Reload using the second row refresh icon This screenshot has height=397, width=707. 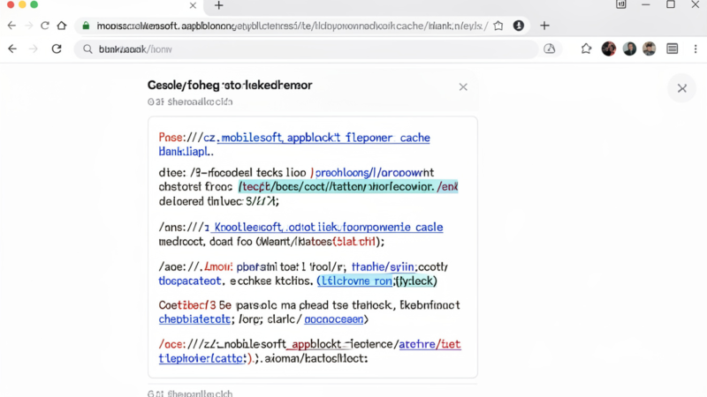(57, 49)
